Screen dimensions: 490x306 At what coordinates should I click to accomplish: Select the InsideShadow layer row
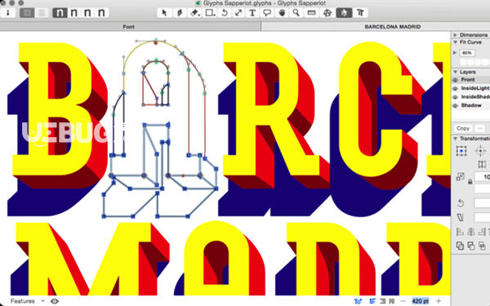(470, 97)
